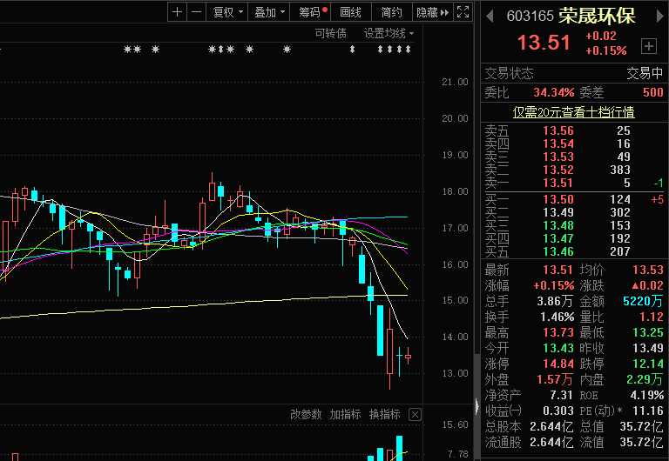The width and height of the screenshot is (669, 461).
Task: Open the 设置均线 dropdown
Action: 389,33
